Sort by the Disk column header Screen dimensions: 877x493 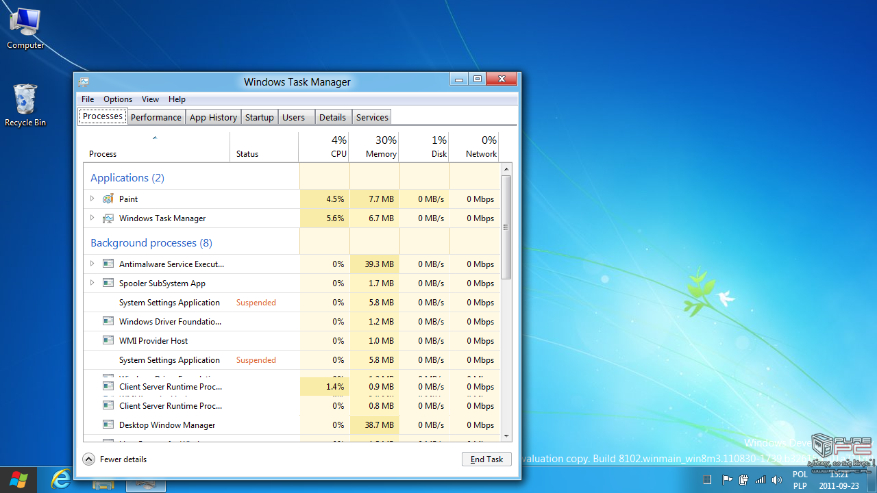[424, 147]
